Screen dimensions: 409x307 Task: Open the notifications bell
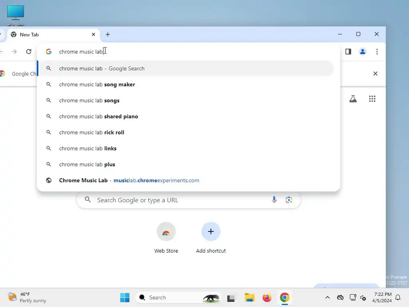[398, 297]
